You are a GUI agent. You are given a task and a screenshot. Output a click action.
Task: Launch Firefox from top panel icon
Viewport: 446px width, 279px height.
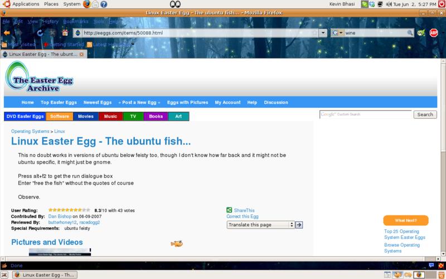[x=86, y=4]
